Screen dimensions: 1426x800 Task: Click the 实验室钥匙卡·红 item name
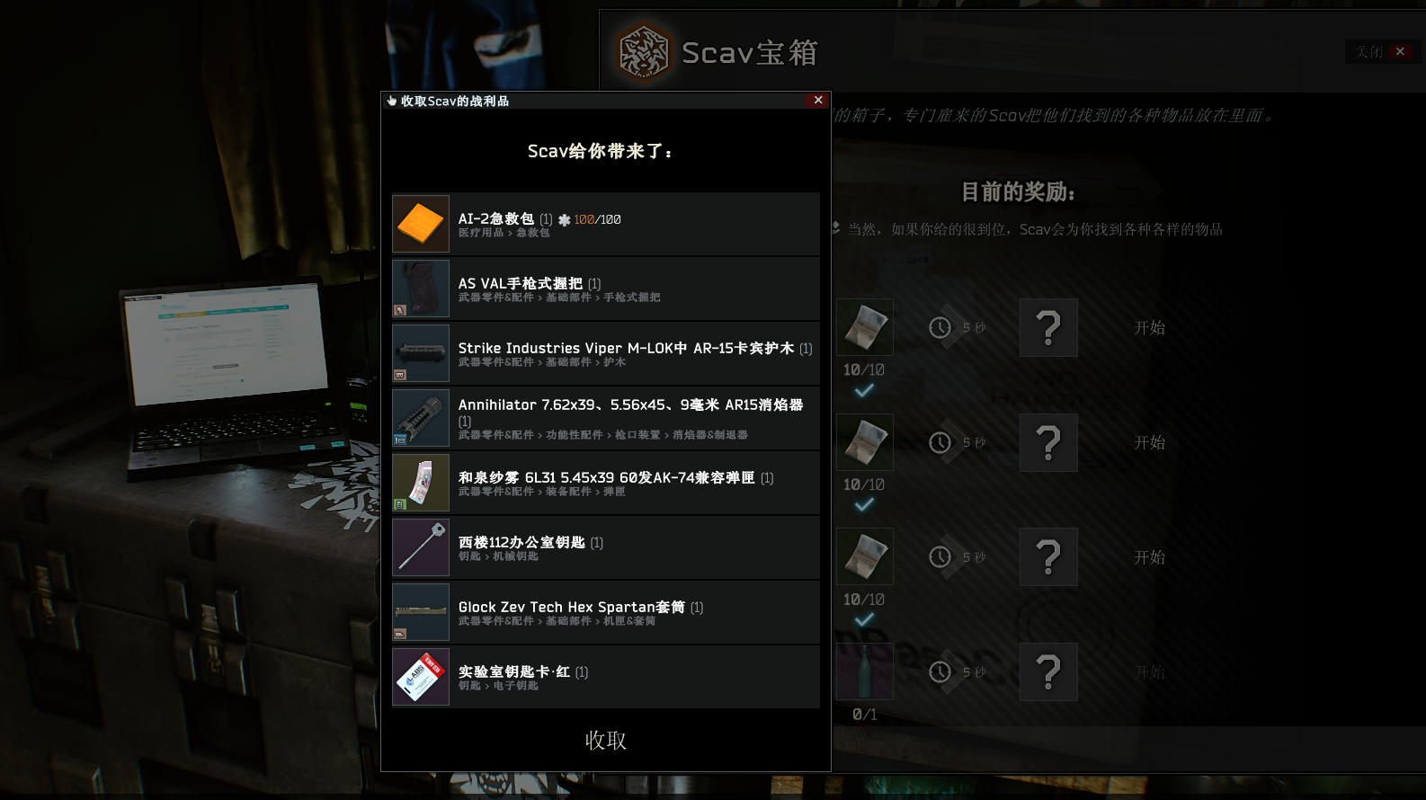click(514, 671)
